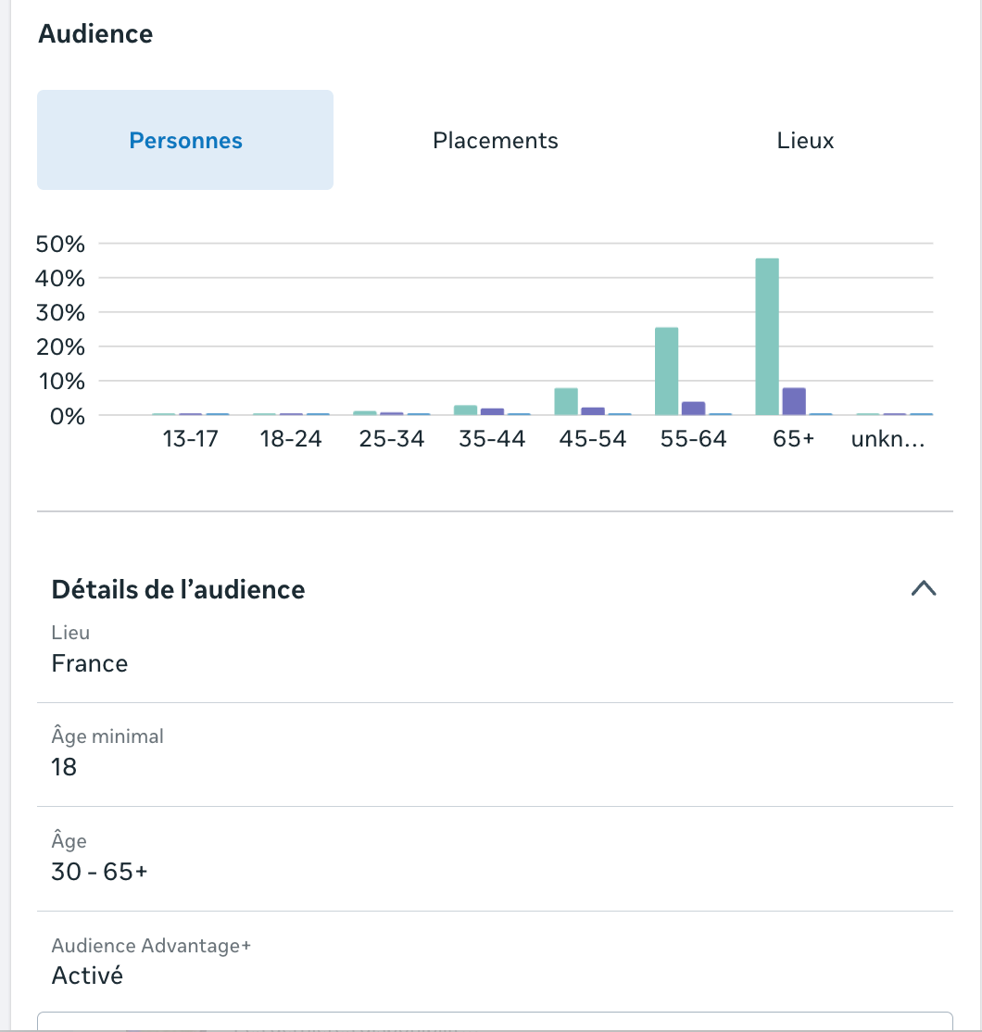
Task: Open the Lieux tab
Action: [805, 140]
